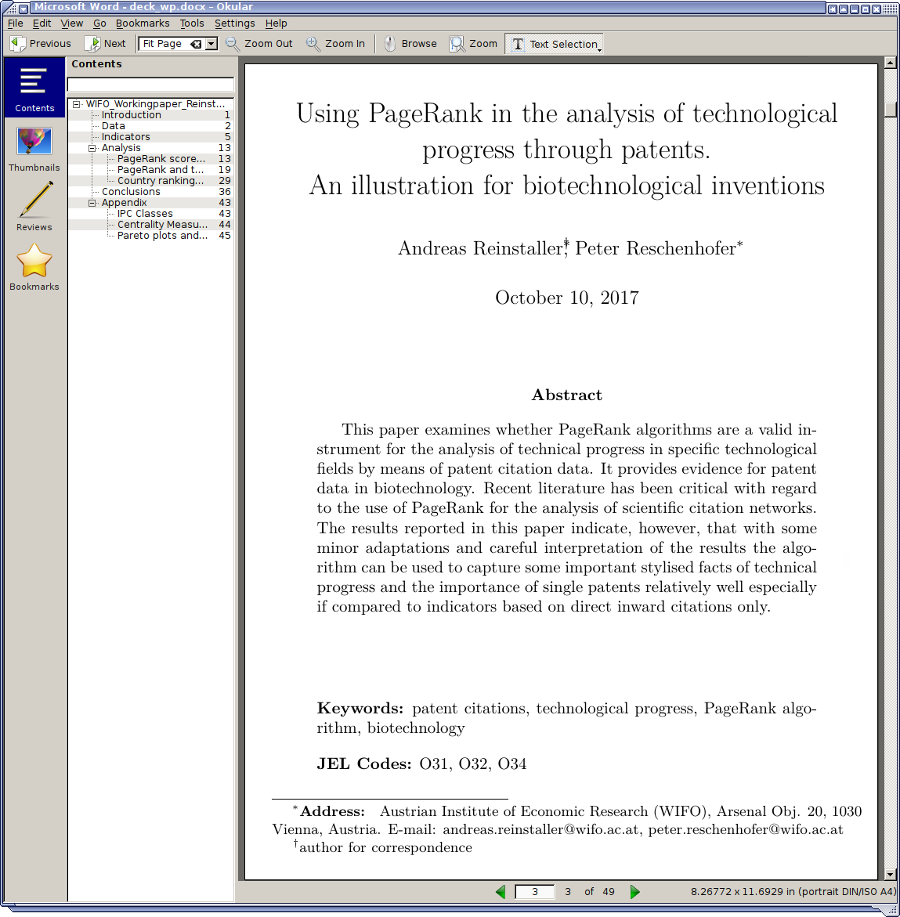Click the Abstract heading in the document

[566, 395]
